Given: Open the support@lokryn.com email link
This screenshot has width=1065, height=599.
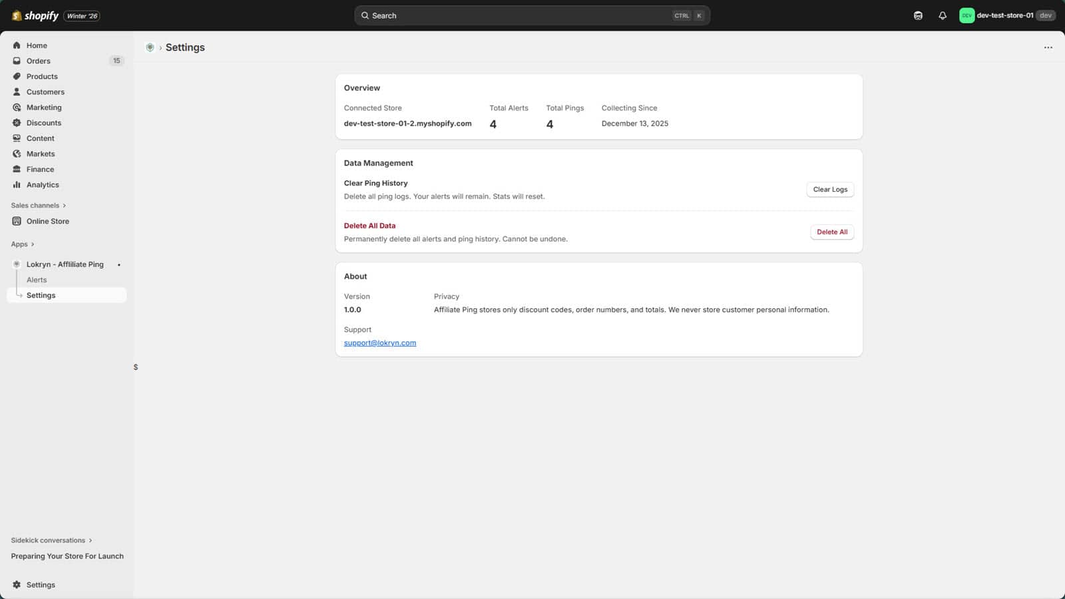Looking at the screenshot, I should click(379, 342).
